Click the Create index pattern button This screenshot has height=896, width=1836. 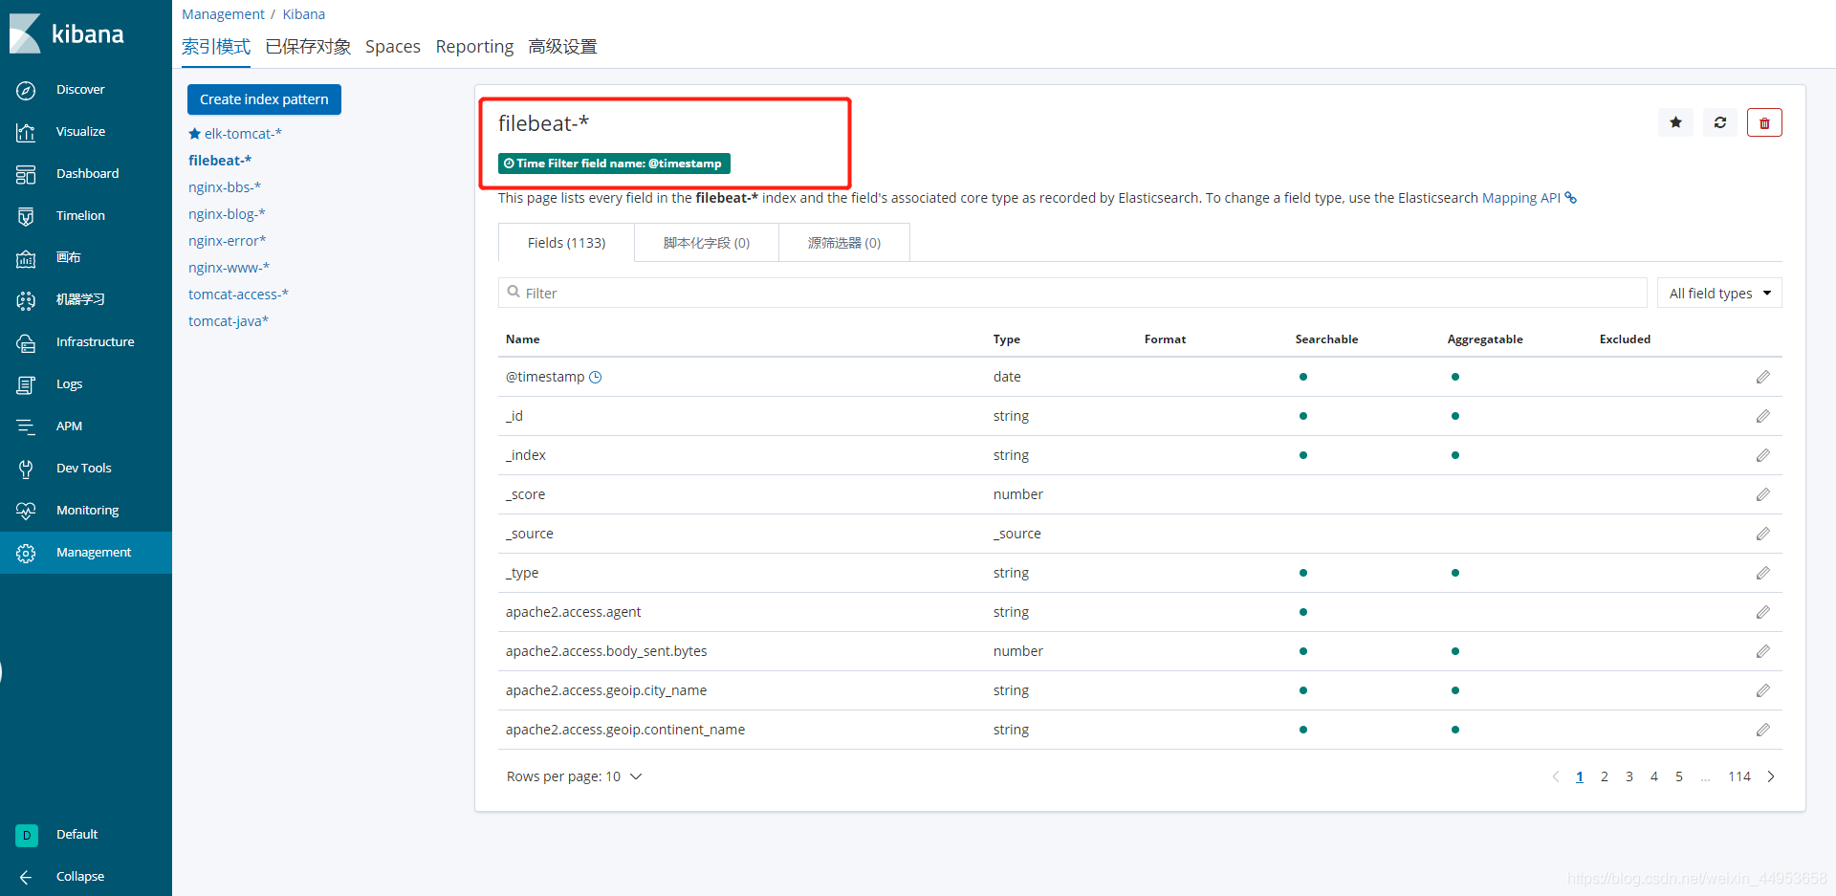(264, 99)
